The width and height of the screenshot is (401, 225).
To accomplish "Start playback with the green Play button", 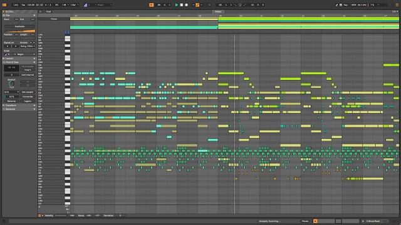I will click(177, 5).
